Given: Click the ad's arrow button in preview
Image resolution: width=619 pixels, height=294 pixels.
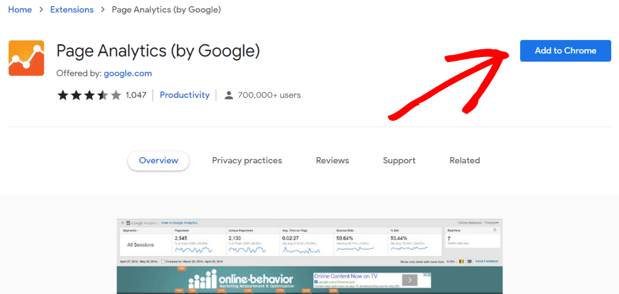Looking at the screenshot, I should click(410, 280).
